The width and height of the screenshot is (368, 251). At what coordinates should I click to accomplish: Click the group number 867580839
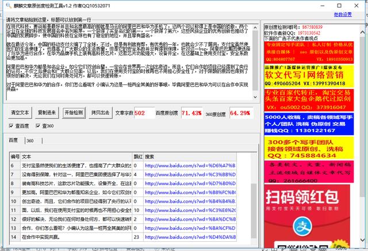(x=312, y=27)
